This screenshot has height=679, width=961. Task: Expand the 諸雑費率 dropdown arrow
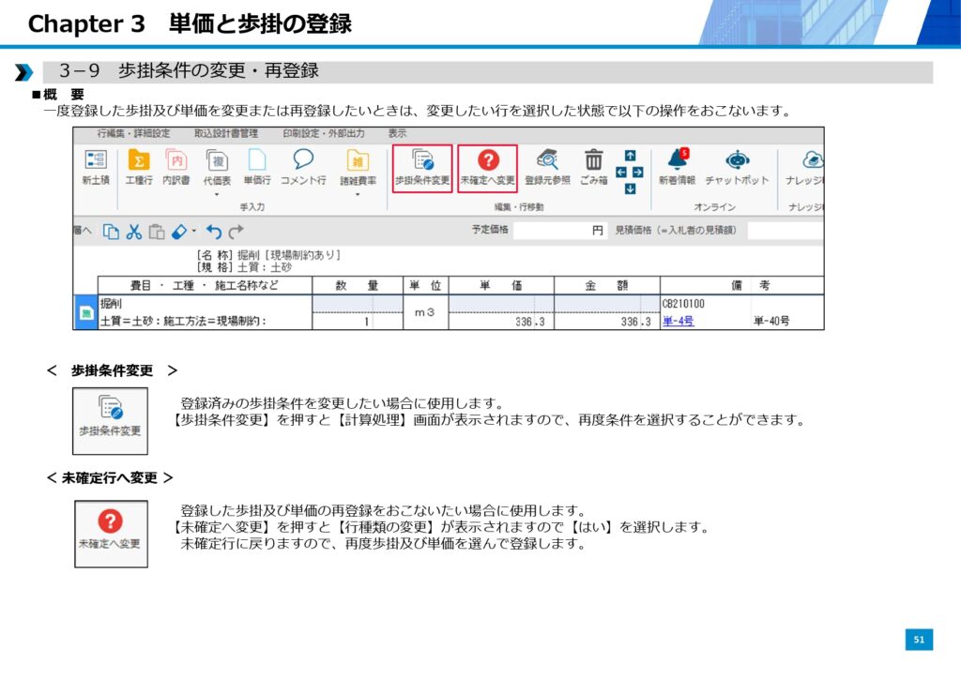point(357,195)
